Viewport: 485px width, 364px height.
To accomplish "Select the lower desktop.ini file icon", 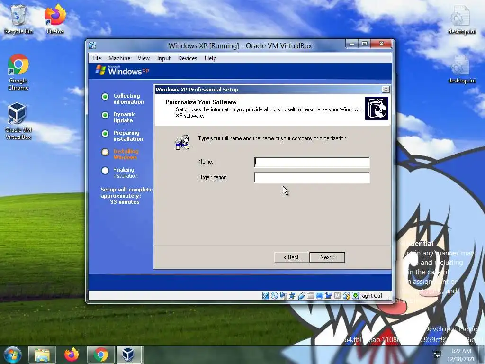I will (461, 69).
